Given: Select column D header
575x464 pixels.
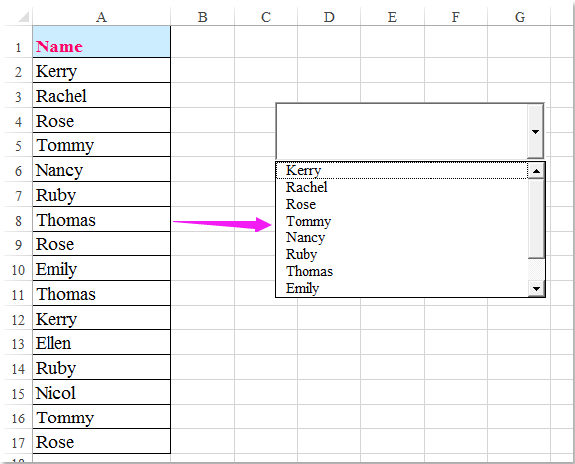Looking at the screenshot, I should pyautogui.click(x=329, y=17).
